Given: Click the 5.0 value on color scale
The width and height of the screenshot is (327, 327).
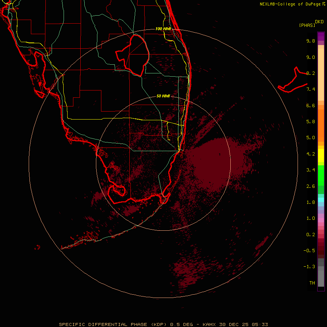Looking at the screenshot, I should click(x=311, y=138).
